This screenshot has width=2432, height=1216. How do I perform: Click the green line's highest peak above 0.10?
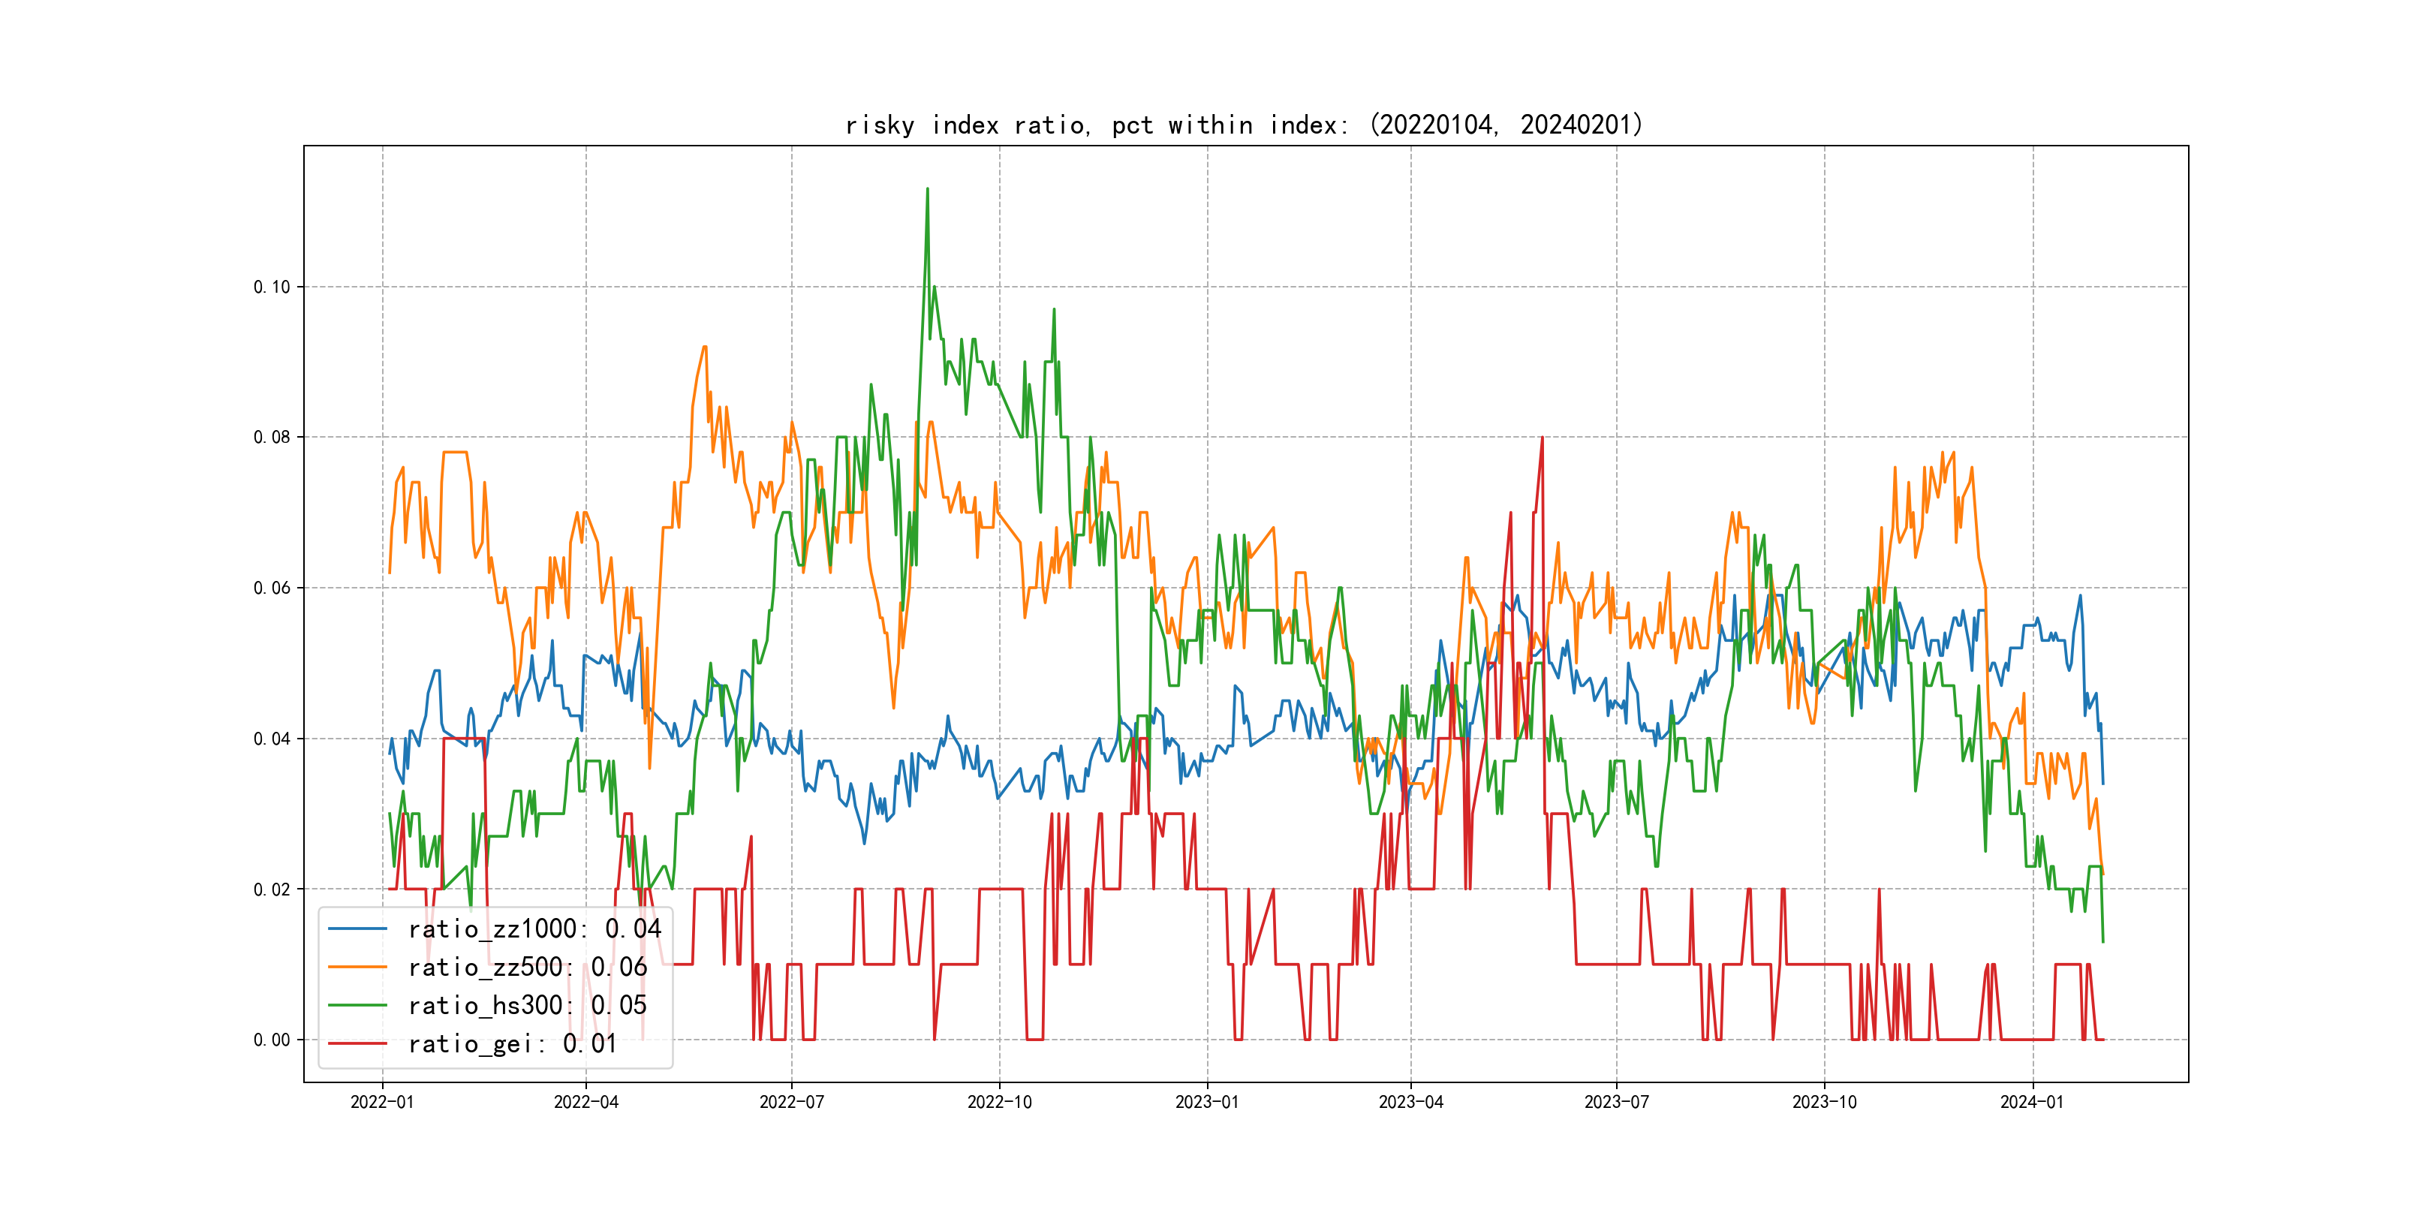927,190
